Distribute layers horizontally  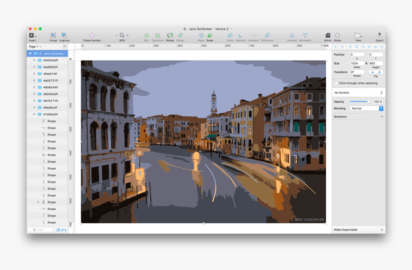[336, 47]
